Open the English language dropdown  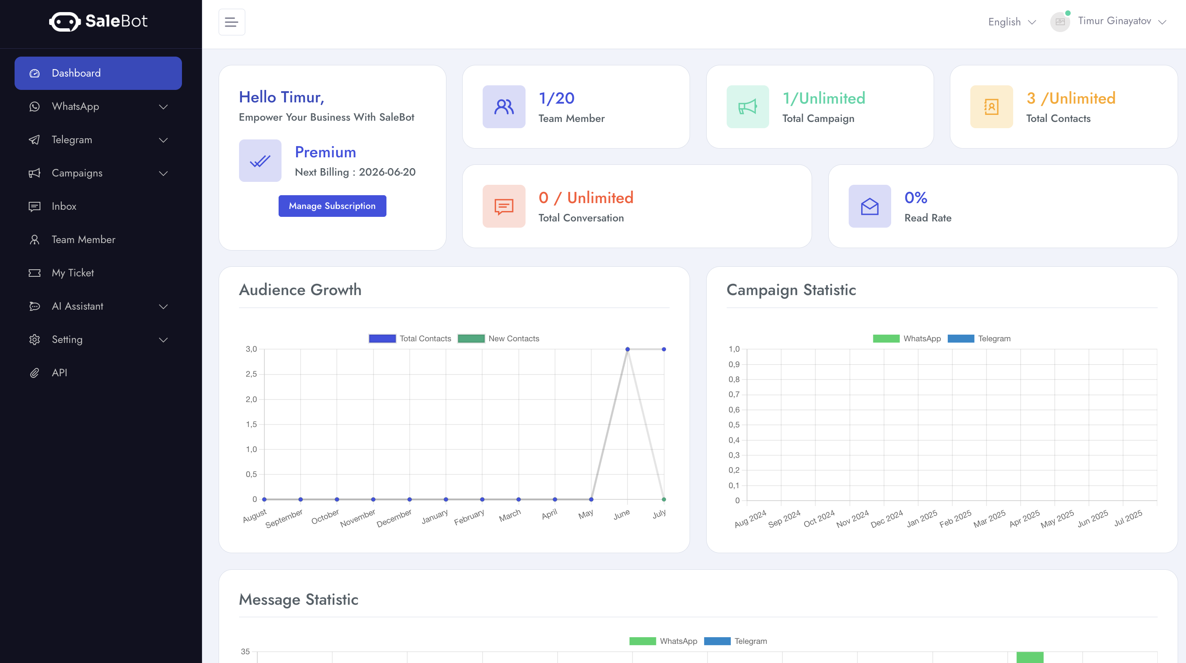point(1012,22)
